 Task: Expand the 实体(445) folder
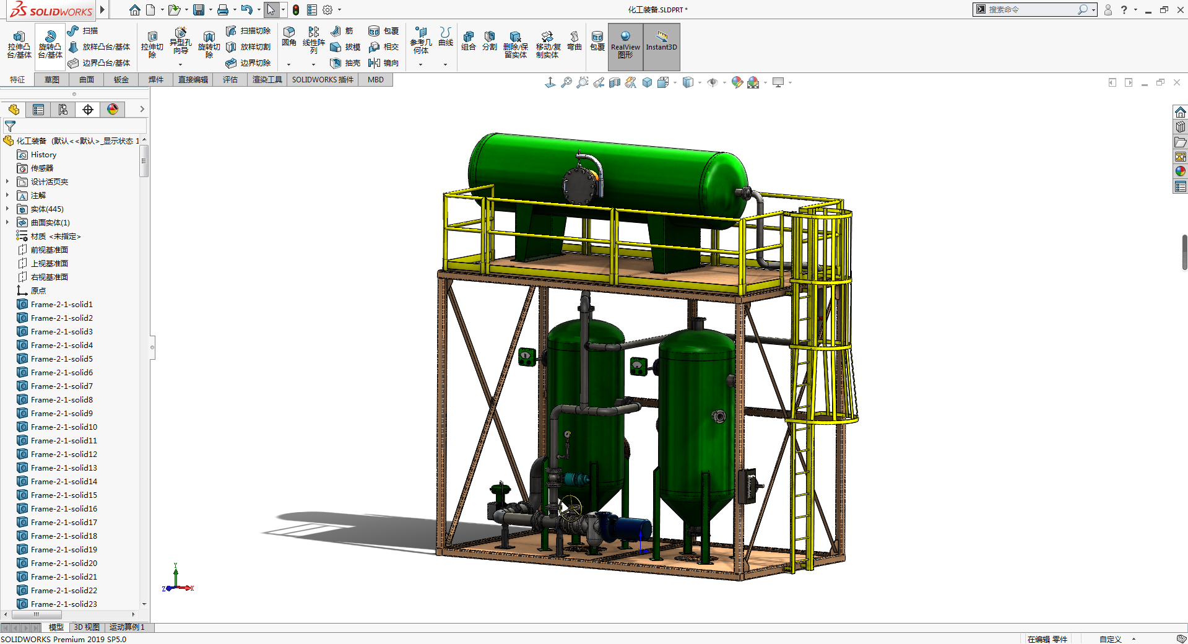click(x=7, y=209)
